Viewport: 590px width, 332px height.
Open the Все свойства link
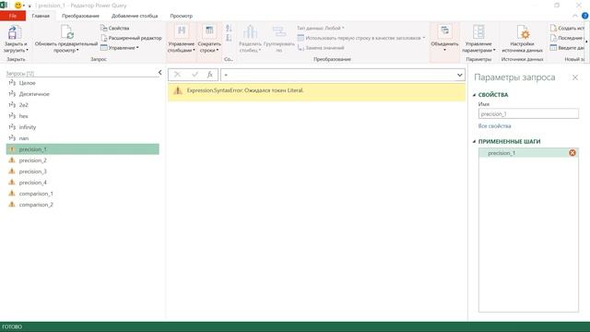coord(494,126)
